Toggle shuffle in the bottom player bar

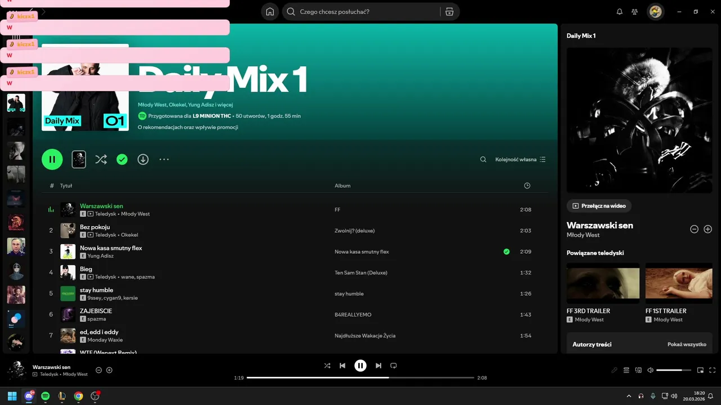click(327, 366)
